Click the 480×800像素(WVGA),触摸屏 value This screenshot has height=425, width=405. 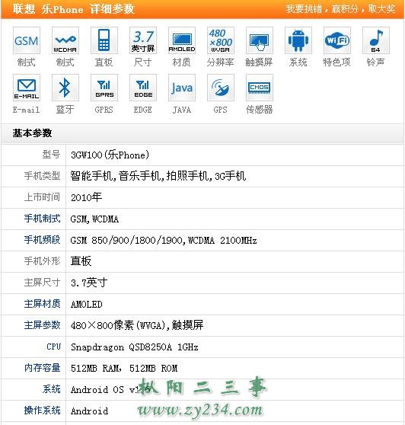pyautogui.click(x=137, y=325)
